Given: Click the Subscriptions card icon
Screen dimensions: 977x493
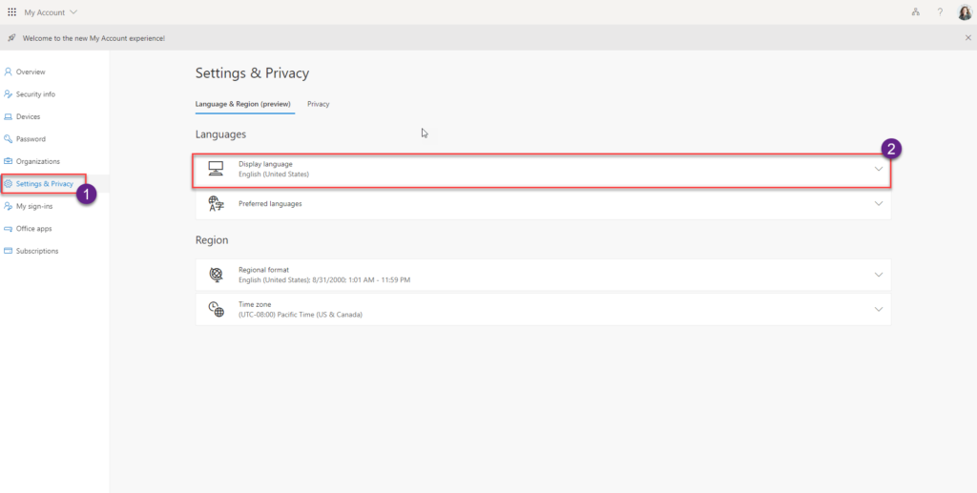Looking at the screenshot, I should click(9, 251).
